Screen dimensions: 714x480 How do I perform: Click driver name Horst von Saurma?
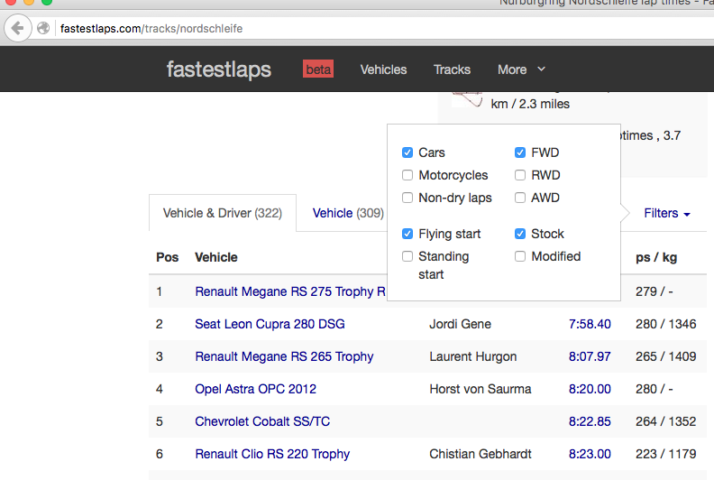pos(480,389)
